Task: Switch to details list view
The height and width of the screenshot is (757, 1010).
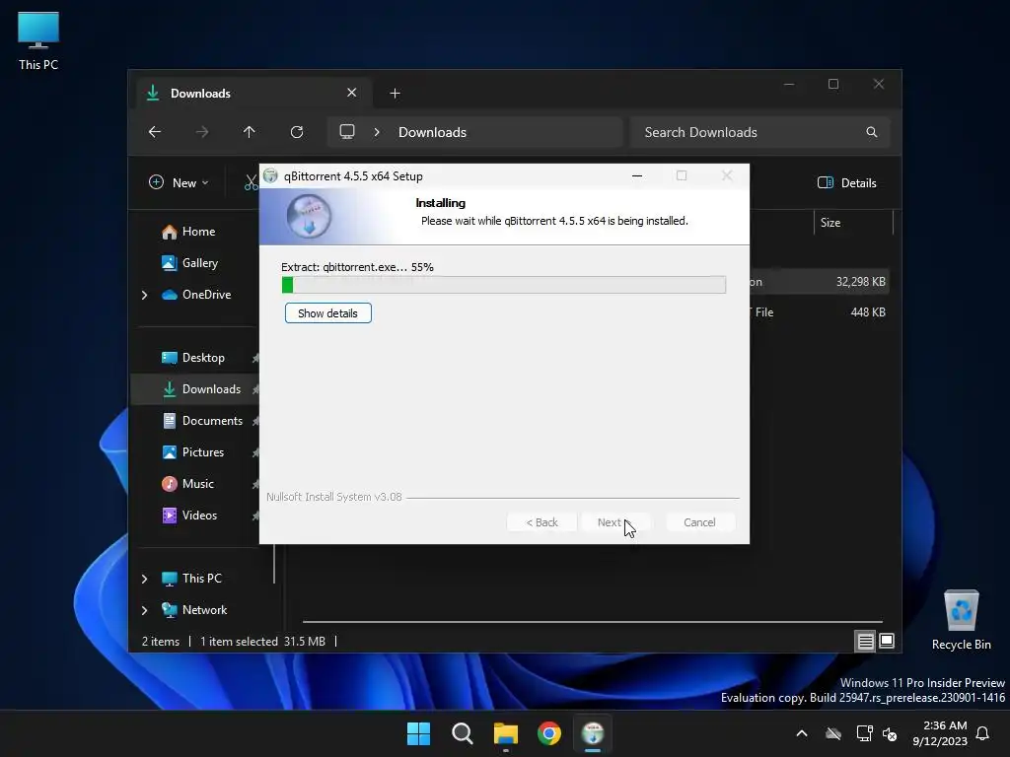Action: tap(865, 641)
